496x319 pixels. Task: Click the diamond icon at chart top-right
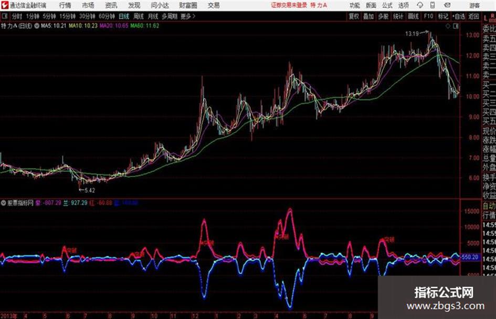tap(448, 26)
